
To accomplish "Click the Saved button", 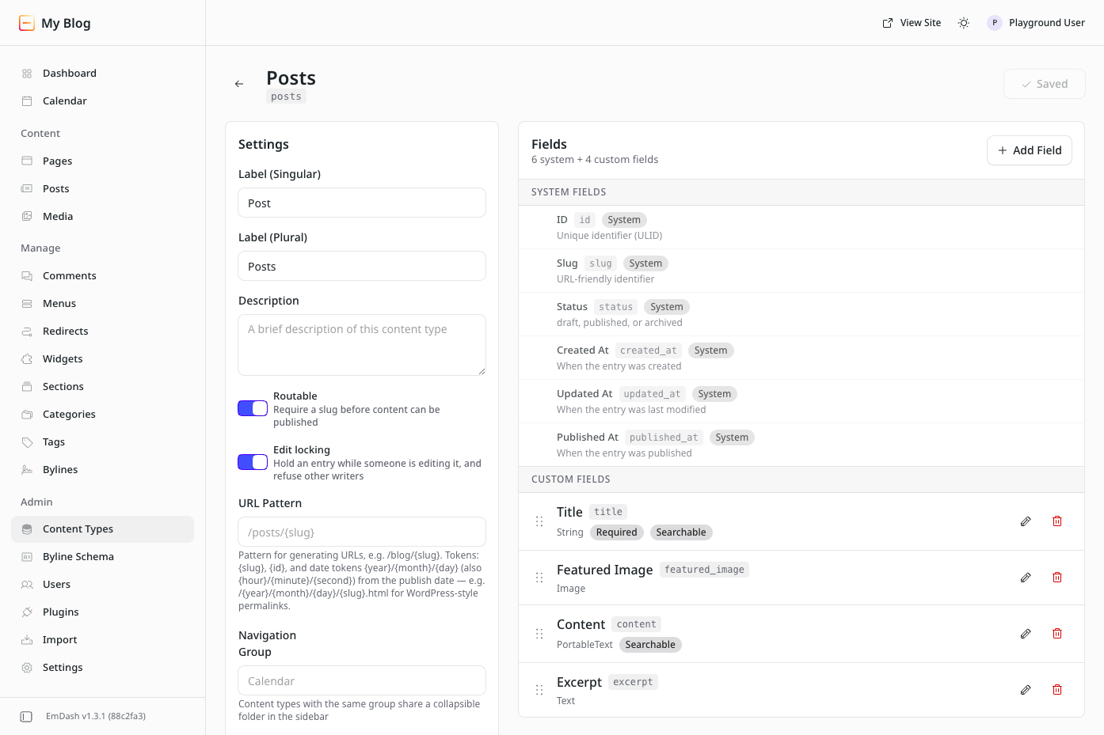I will 1044,84.
